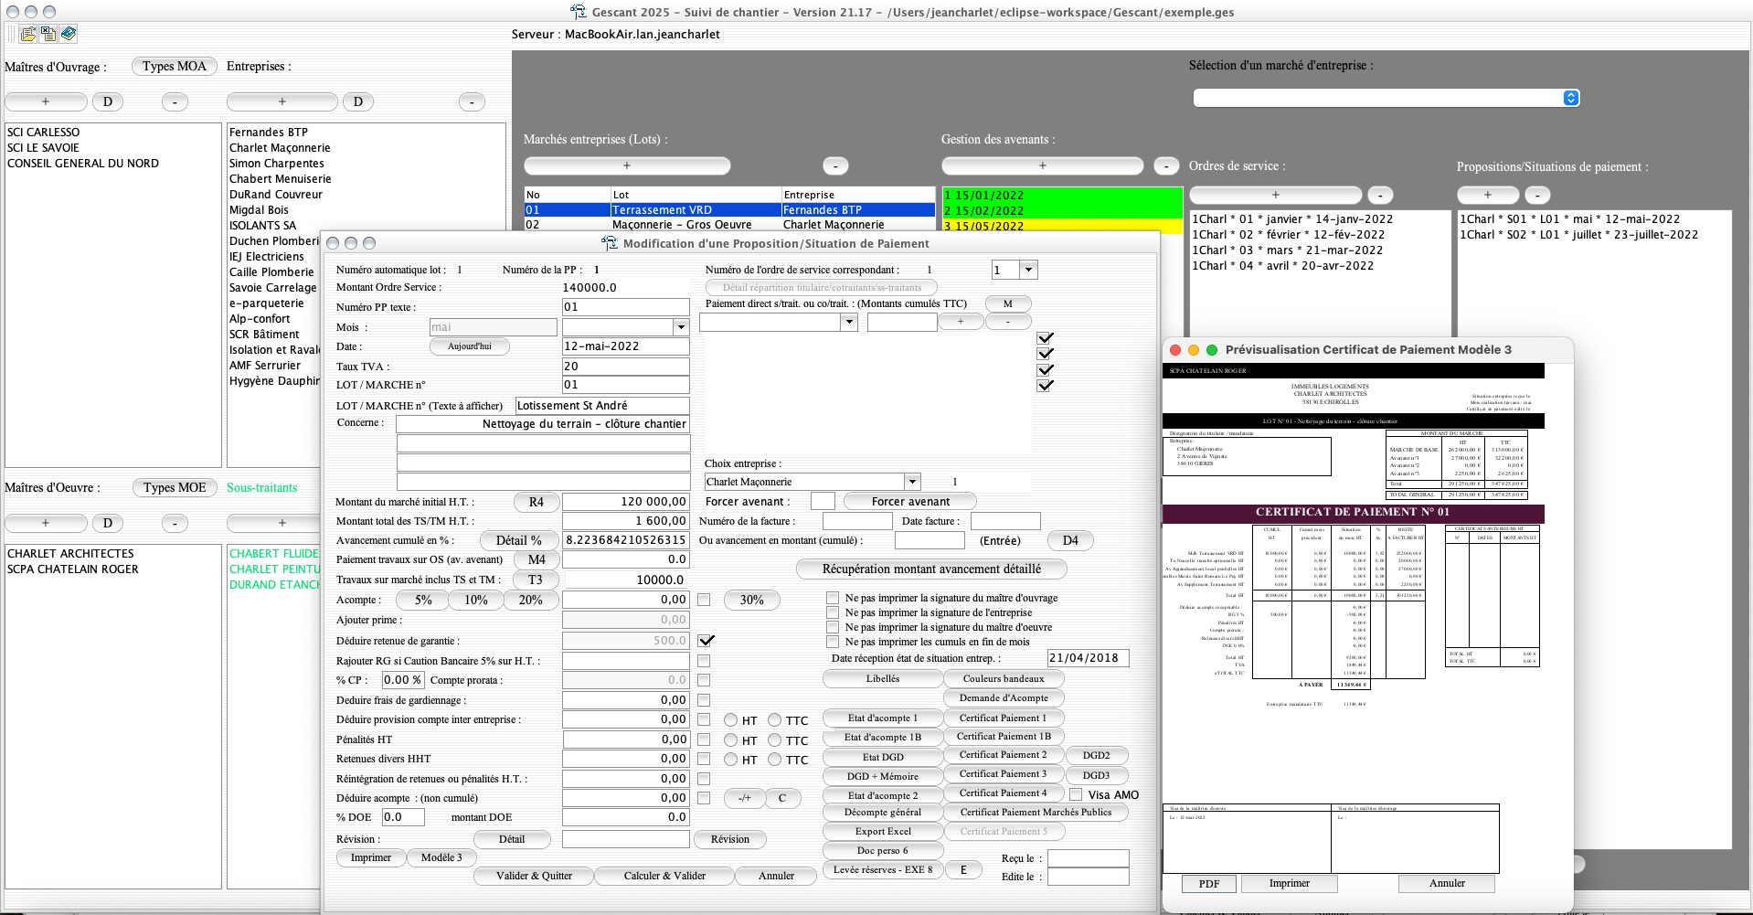Click the R4 button beside montant initial
The width and height of the screenshot is (1753, 915).
click(x=537, y=502)
